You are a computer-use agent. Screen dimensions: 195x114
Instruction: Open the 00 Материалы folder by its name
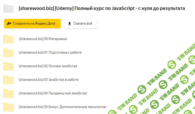(x=43, y=39)
